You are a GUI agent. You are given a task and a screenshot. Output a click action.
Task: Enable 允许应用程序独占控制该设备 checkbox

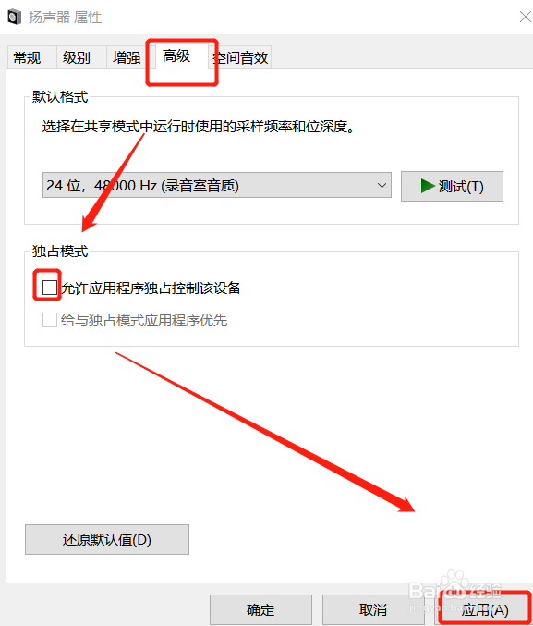(x=50, y=288)
